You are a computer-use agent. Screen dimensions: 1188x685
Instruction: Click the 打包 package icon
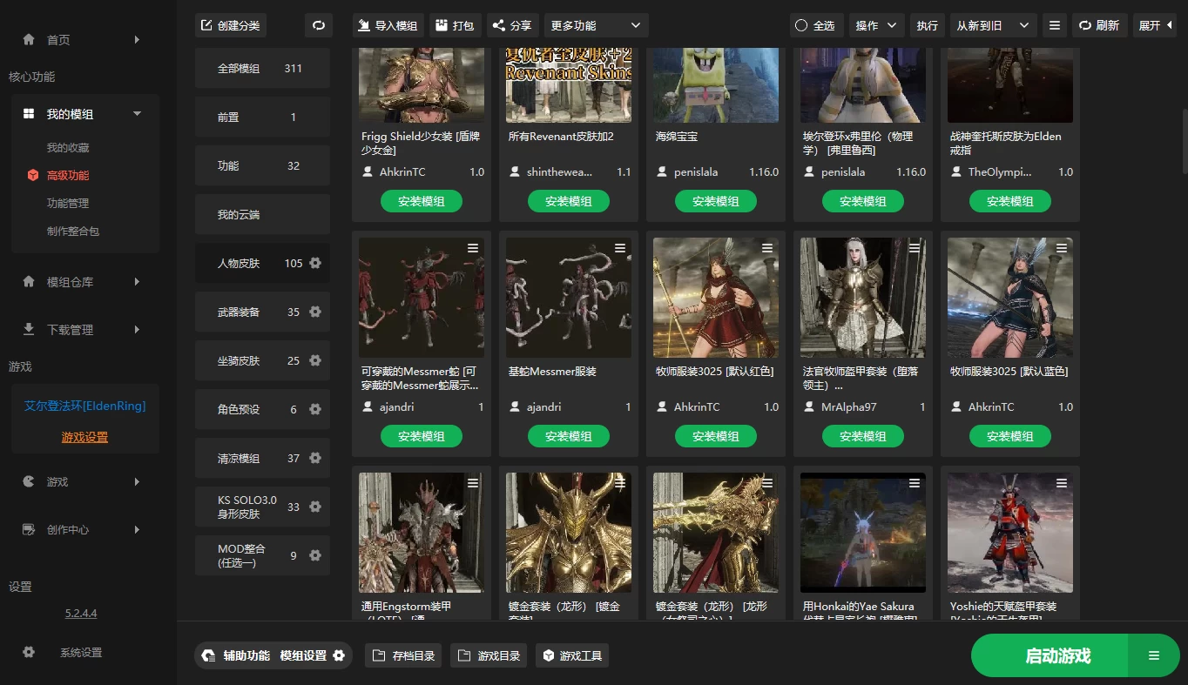tap(440, 25)
